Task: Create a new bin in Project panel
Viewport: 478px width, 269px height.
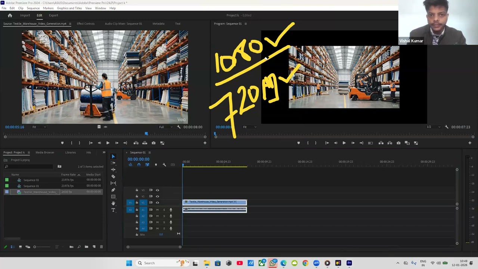Action: [87, 247]
